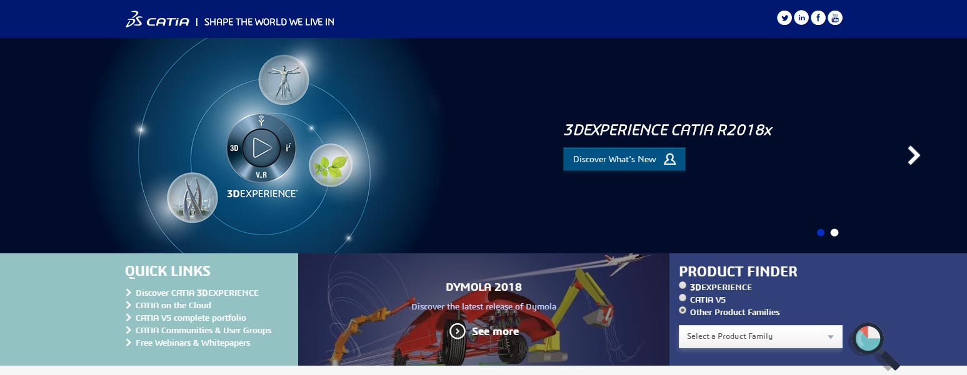Click the Product Finder magnifying glass icon

point(874,345)
